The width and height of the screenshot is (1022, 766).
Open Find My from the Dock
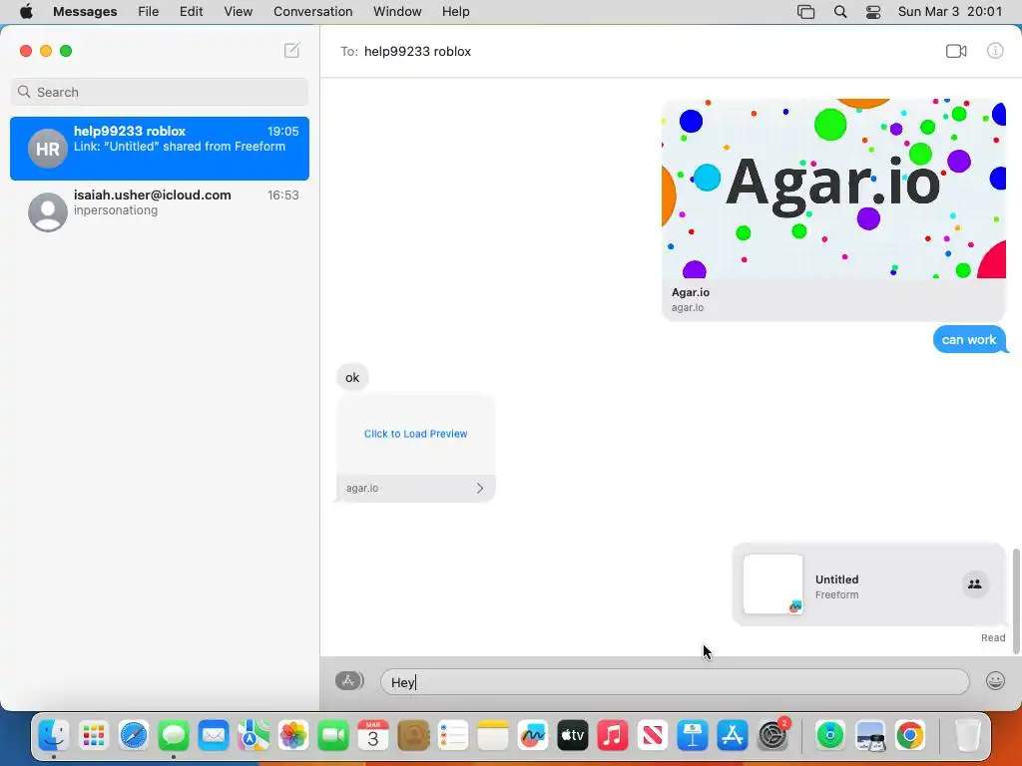(829, 735)
